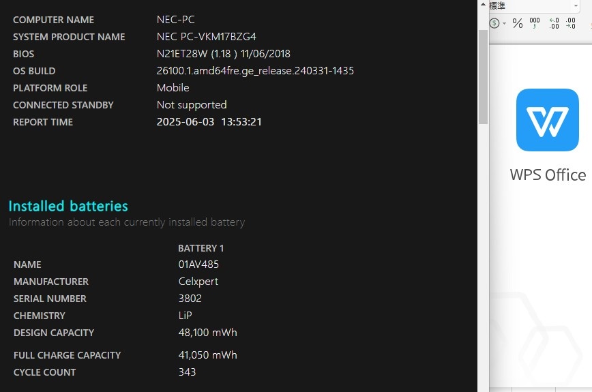Select the Installed batteries heading
Image resolution: width=592 pixels, height=392 pixels.
click(x=68, y=206)
